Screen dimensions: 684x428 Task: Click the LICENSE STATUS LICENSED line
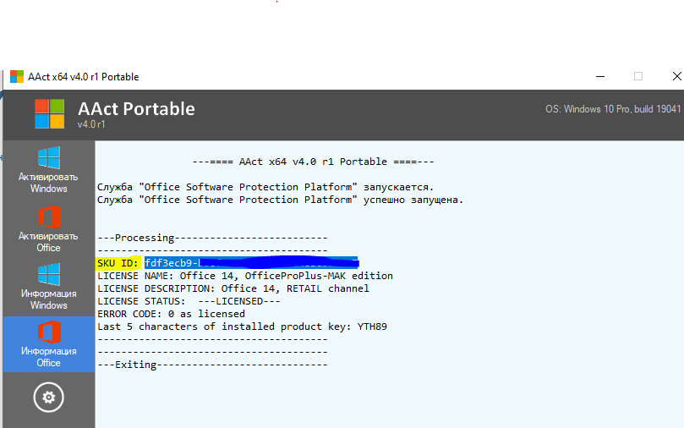coord(189,301)
